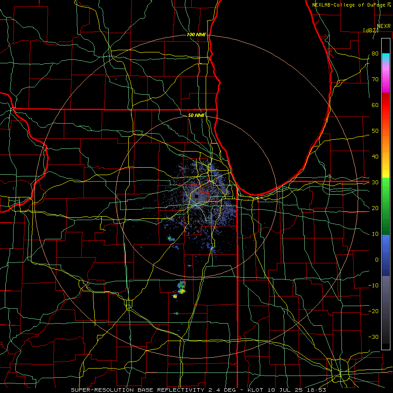Screen dimensions: 393x393
Task: Click the Super-Resolution Base Reflectivity caption
Action: pos(198,390)
